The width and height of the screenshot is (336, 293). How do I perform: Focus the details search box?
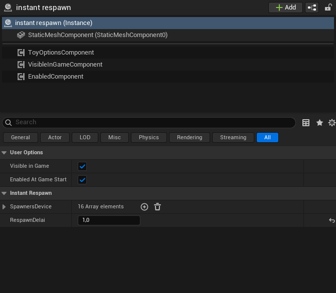[150, 123]
